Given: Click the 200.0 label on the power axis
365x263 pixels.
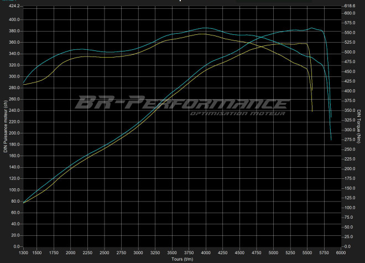Looking at the screenshot, I should pyautogui.click(x=13, y=133).
